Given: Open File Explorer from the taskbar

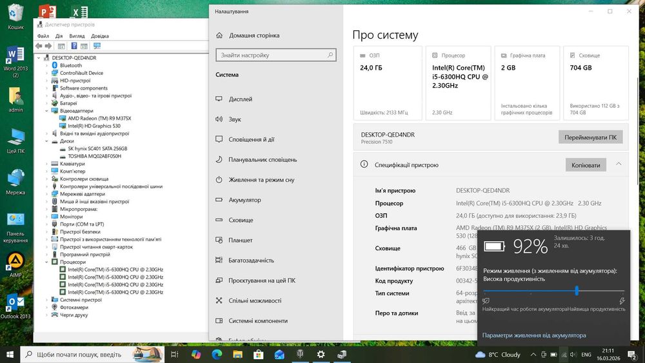Looking at the screenshot, I should (238, 355).
